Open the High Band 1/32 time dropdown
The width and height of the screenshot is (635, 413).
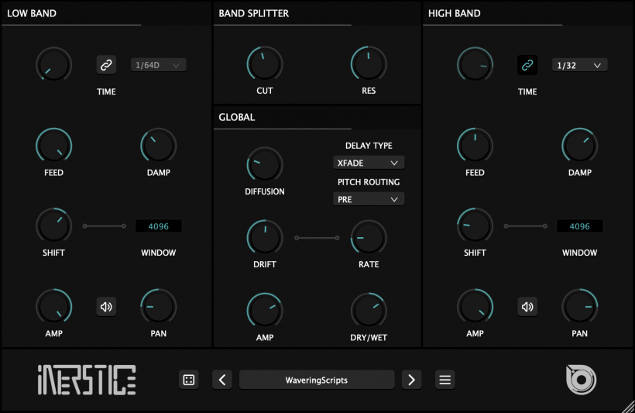(579, 65)
